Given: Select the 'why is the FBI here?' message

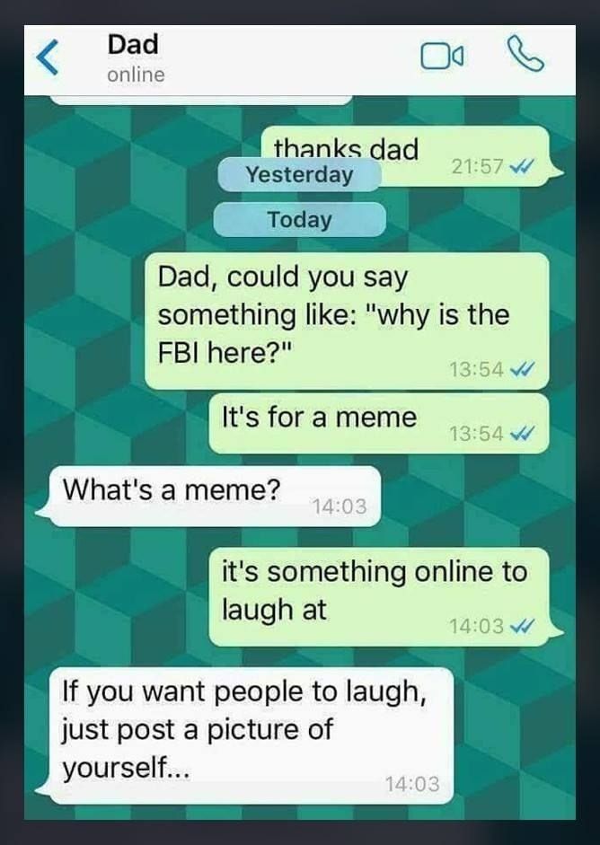Looking at the screenshot, I should point(347,321).
